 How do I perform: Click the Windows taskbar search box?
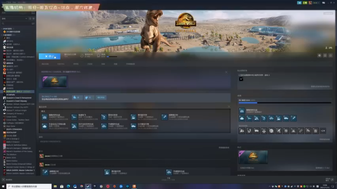pyautogui.click(x=29, y=186)
